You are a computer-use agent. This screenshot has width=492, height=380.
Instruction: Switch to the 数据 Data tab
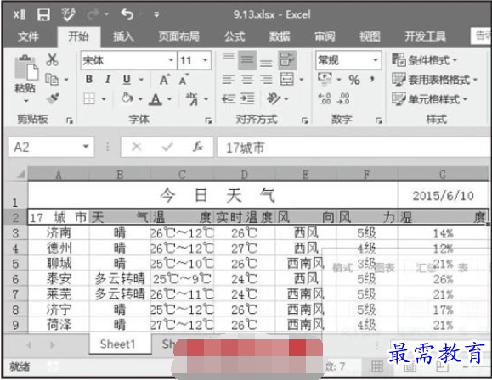(280, 36)
